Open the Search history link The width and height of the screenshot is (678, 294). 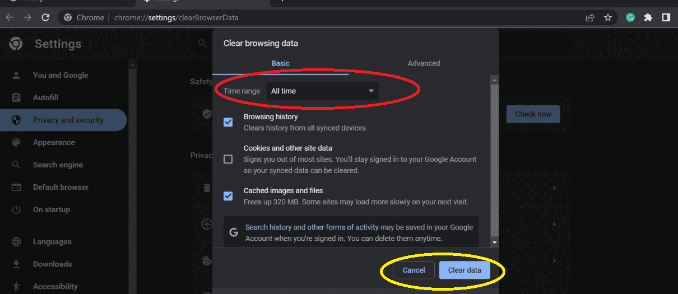click(x=268, y=227)
